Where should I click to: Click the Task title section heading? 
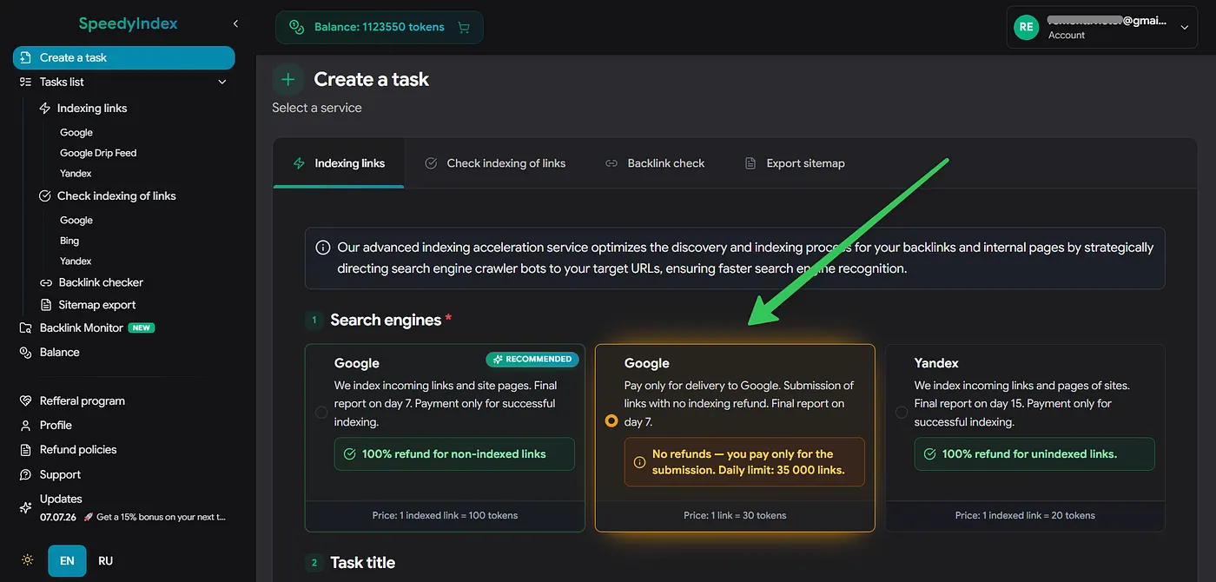point(362,562)
